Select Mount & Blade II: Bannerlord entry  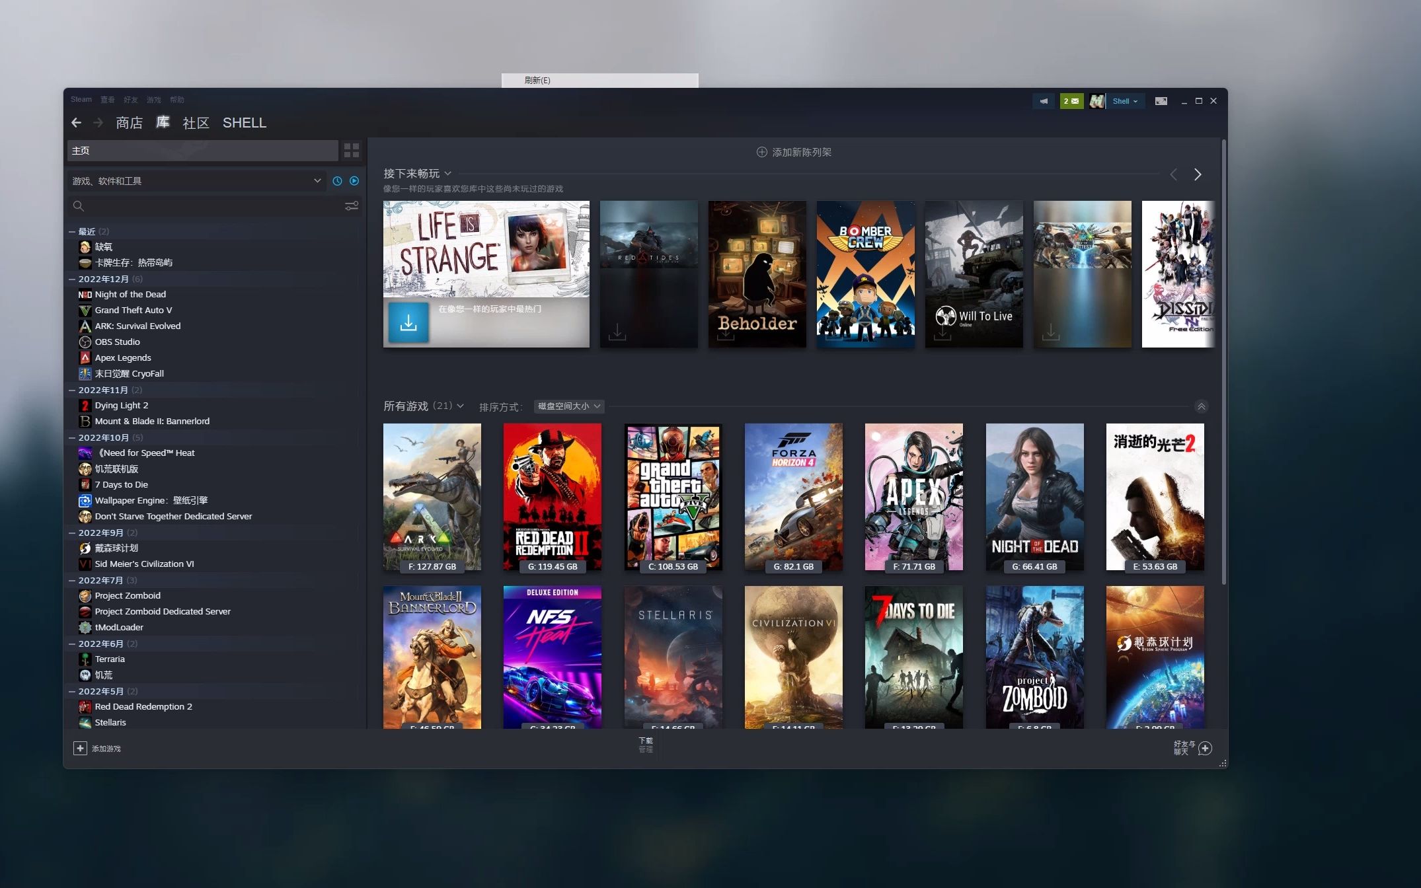(x=152, y=422)
